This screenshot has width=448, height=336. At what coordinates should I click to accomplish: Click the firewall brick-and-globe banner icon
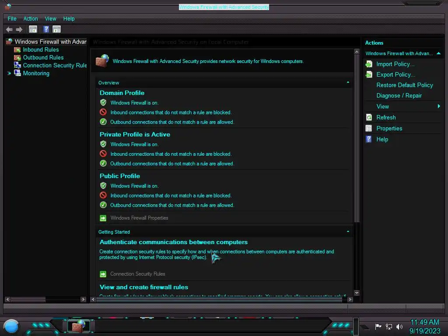click(102, 60)
